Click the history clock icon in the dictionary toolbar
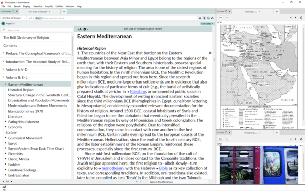 208,18
